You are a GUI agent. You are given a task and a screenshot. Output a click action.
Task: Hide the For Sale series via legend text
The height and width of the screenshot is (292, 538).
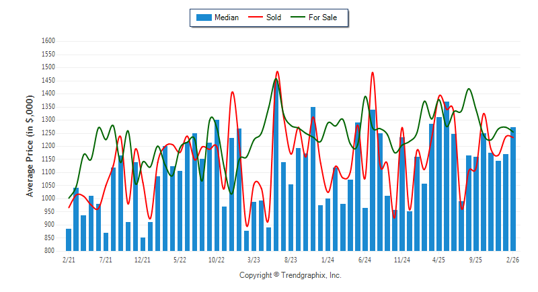(323, 17)
